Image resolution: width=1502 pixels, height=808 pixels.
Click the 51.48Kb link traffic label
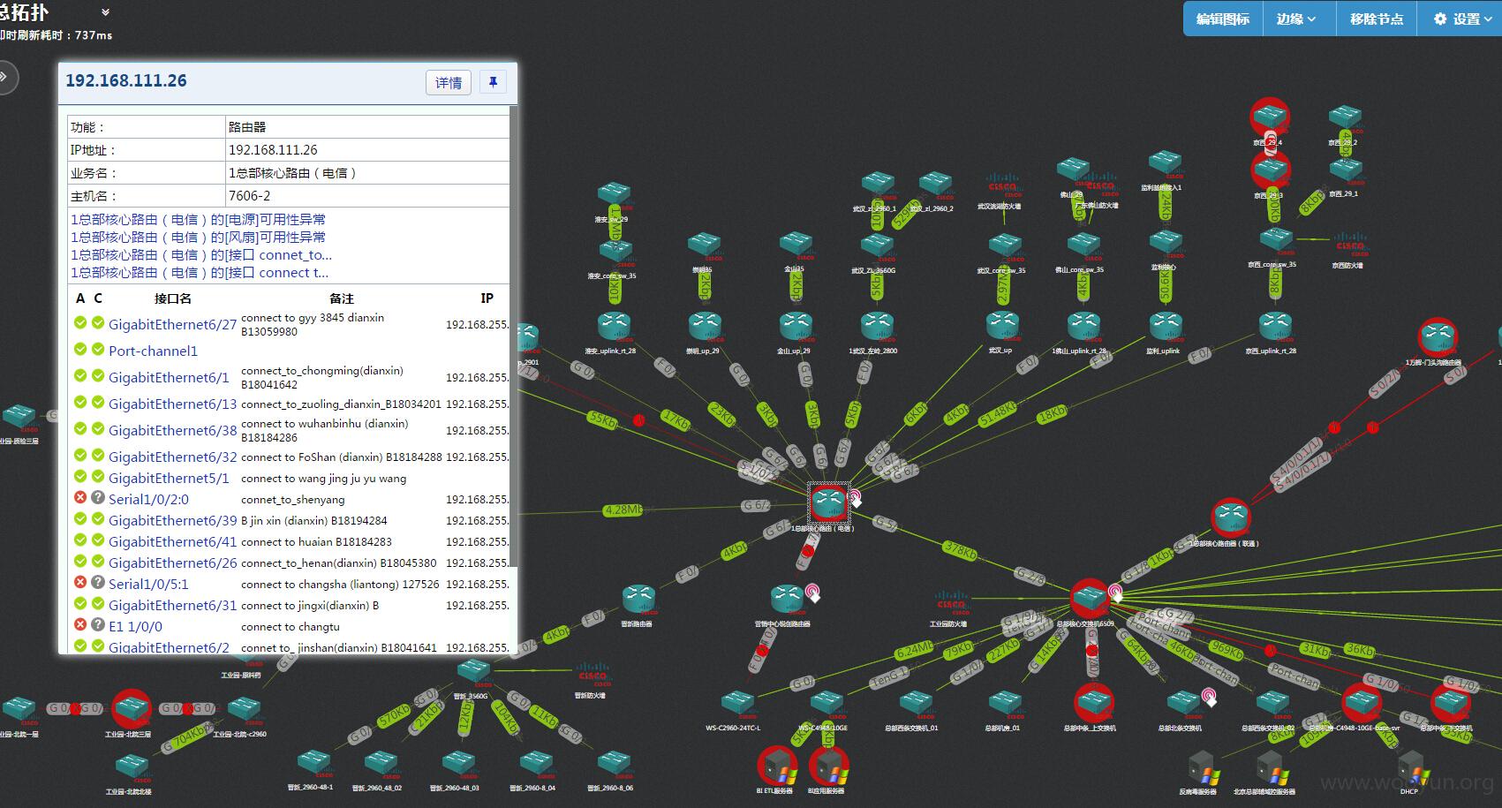999,414
